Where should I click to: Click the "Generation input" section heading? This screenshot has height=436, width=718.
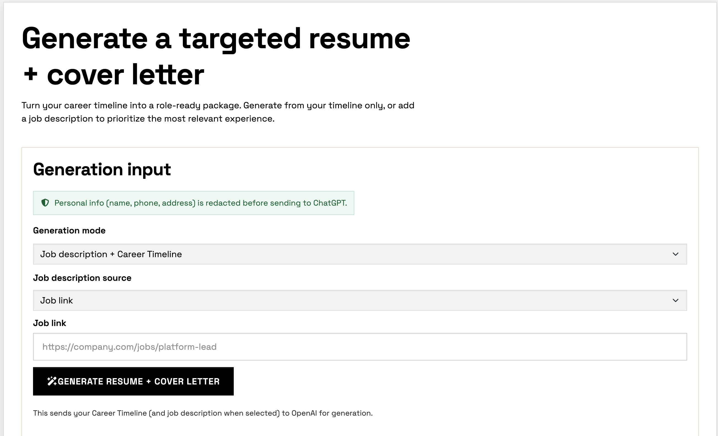[102, 169]
